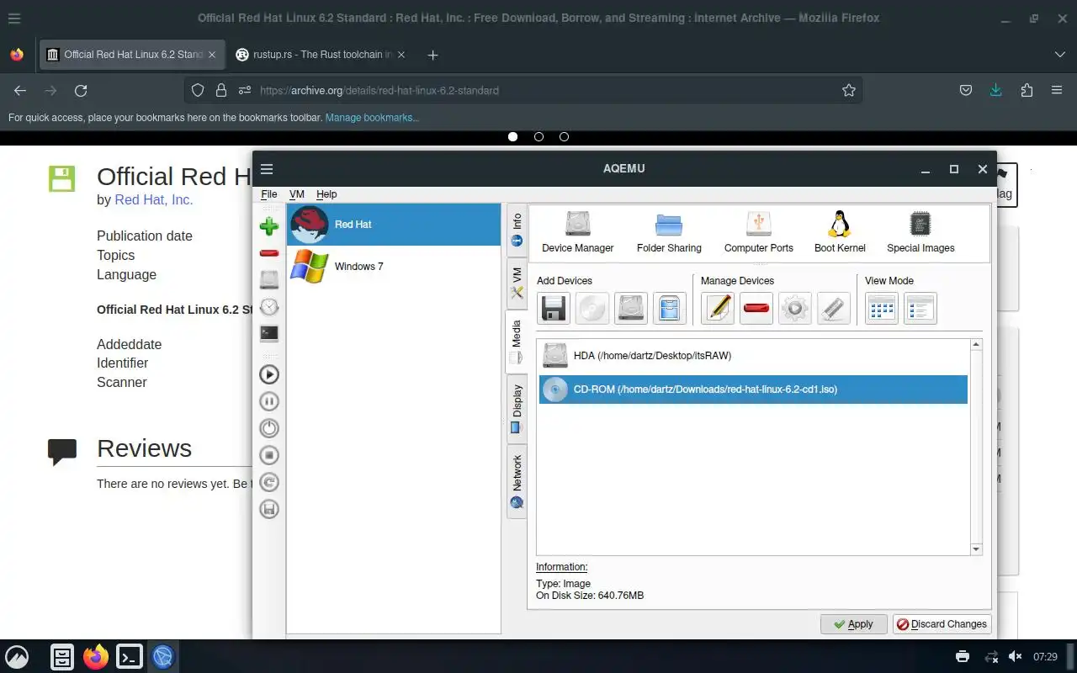Switch to the Media vertical tab
The image size is (1077, 673).
(517, 342)
